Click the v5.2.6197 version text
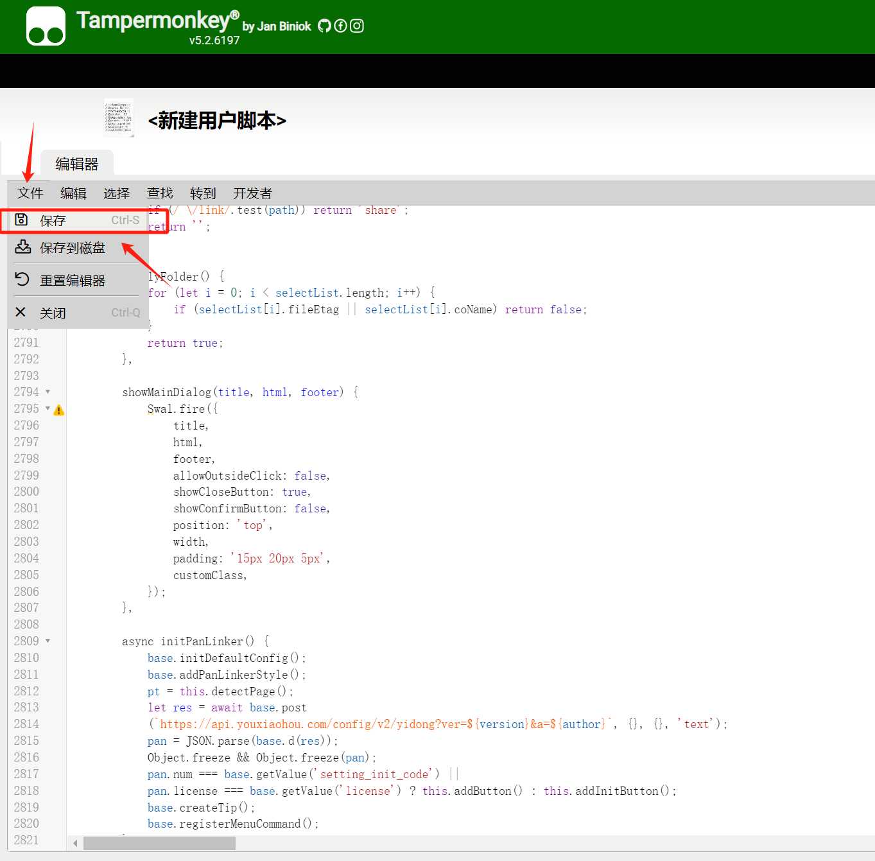 pos(214,40)
